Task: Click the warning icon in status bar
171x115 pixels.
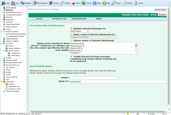Action: point(128,114)
